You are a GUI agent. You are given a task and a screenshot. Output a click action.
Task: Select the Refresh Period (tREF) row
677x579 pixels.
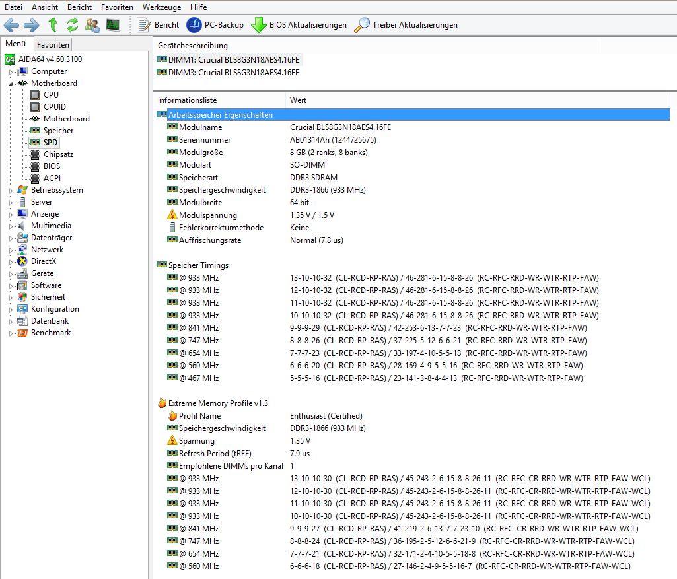pos(413,453)
